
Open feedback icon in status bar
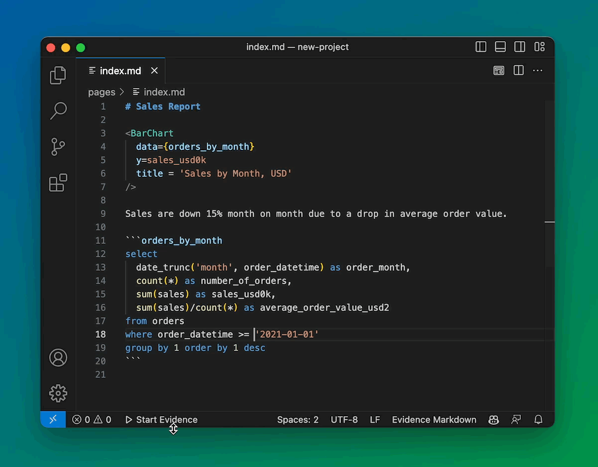coord(516,420)
